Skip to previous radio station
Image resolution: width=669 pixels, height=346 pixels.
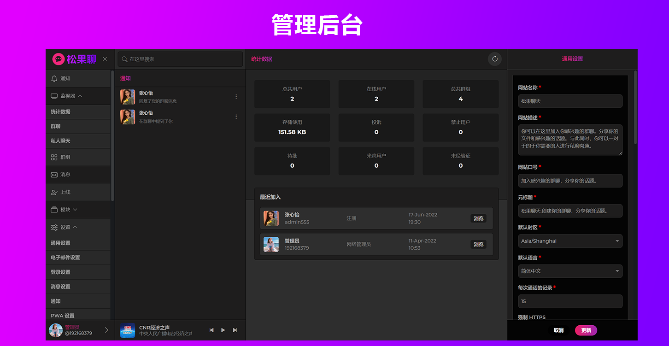(211, 330)
